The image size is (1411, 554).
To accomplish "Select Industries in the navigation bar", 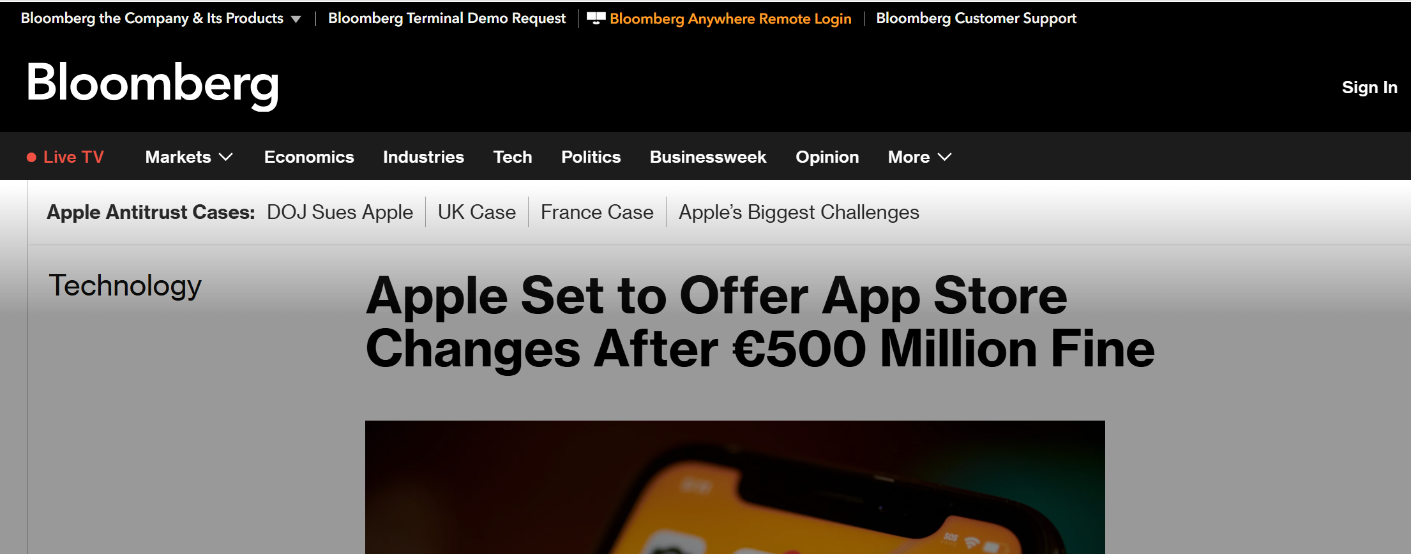I will click(x=423, y=157).
